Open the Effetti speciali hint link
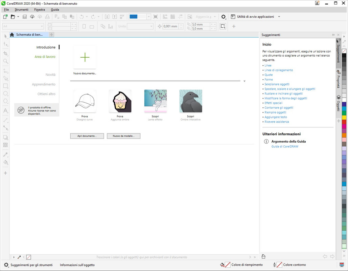Viewport: 348px width, 271px height. coord(273,103)
